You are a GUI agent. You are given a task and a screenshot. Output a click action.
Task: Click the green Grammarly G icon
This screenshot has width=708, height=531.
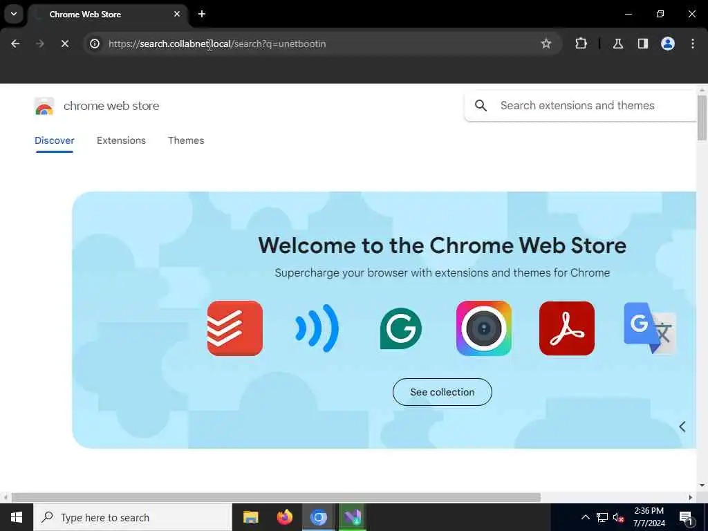(400, 328)
